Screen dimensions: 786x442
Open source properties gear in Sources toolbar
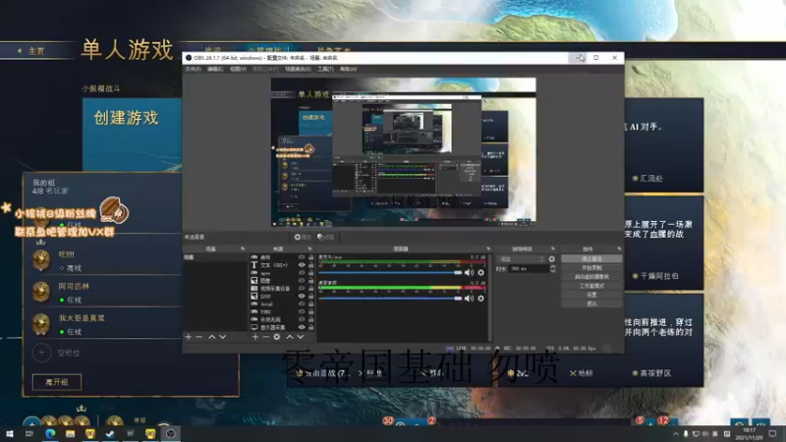pyautogui.click(x=277, y=337)
